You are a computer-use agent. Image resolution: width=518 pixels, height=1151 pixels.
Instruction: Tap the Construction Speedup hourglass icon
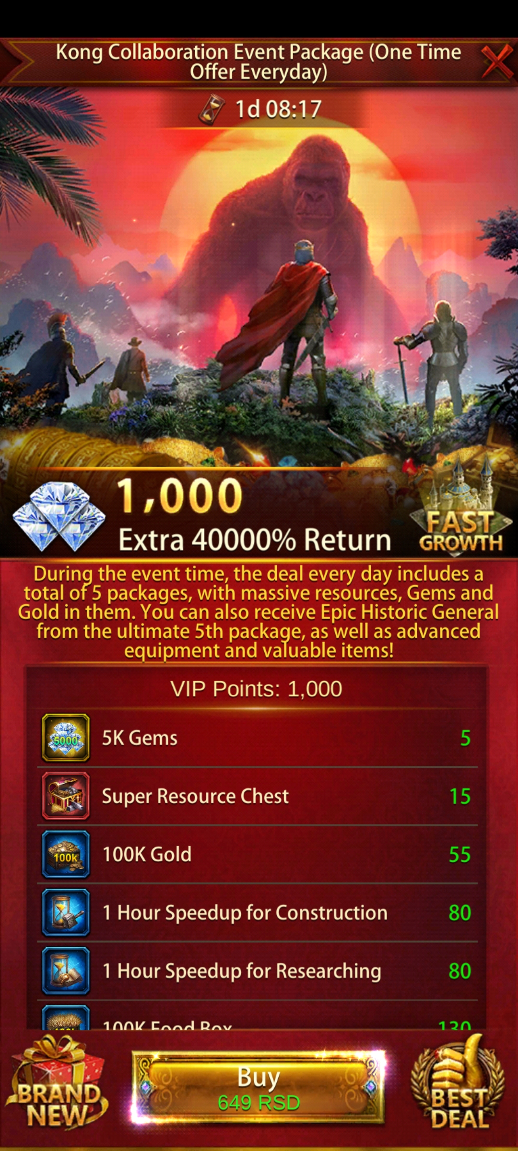66,913
